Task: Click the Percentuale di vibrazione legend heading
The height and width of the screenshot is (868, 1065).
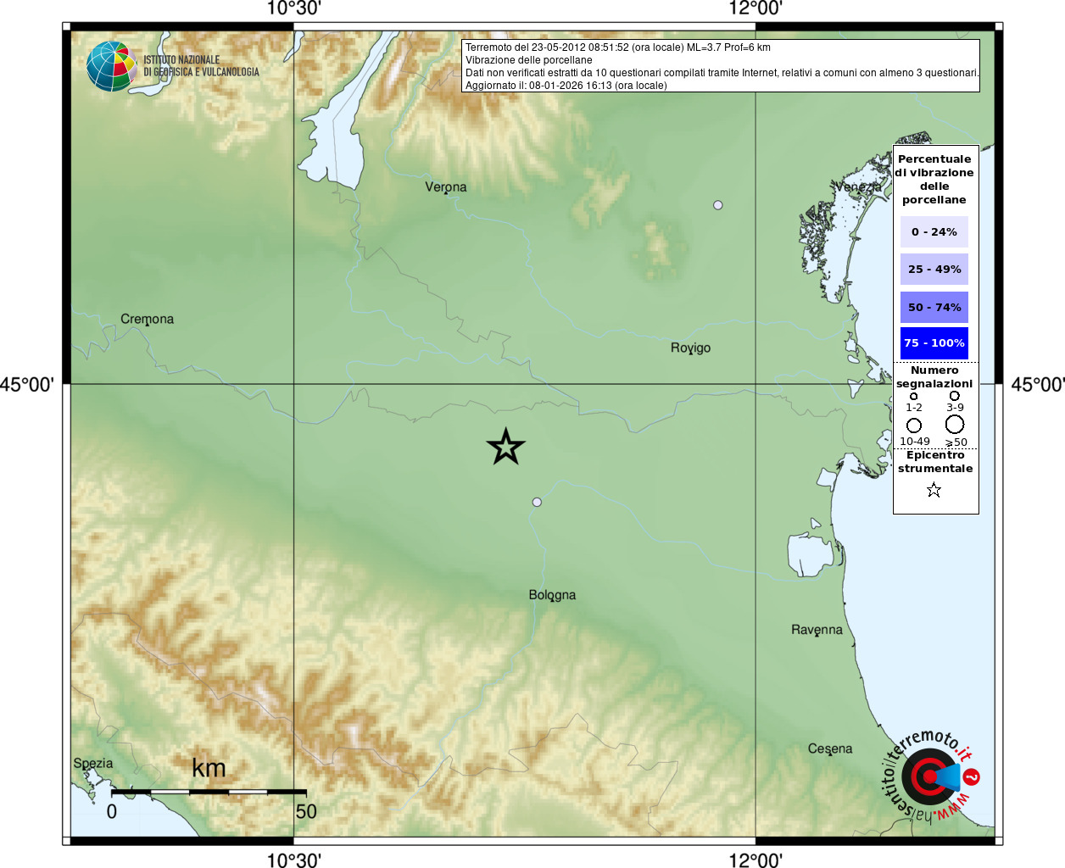Action: pyautogui.click(x=934, y=180)
